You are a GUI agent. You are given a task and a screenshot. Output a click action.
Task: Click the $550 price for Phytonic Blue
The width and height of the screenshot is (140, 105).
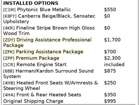coord(110,9)
